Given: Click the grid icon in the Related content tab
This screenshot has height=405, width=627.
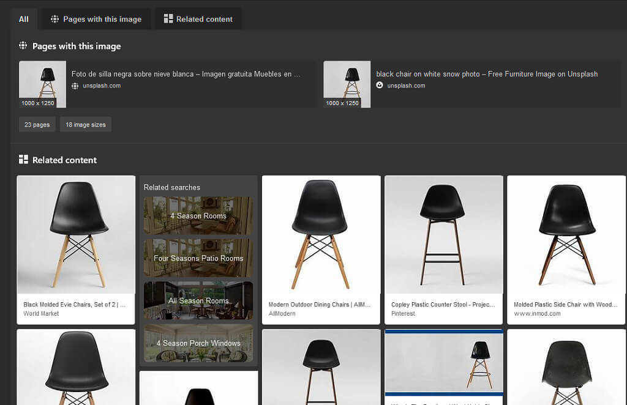Looking at the screenshot, I should click(x=168, y=19).
